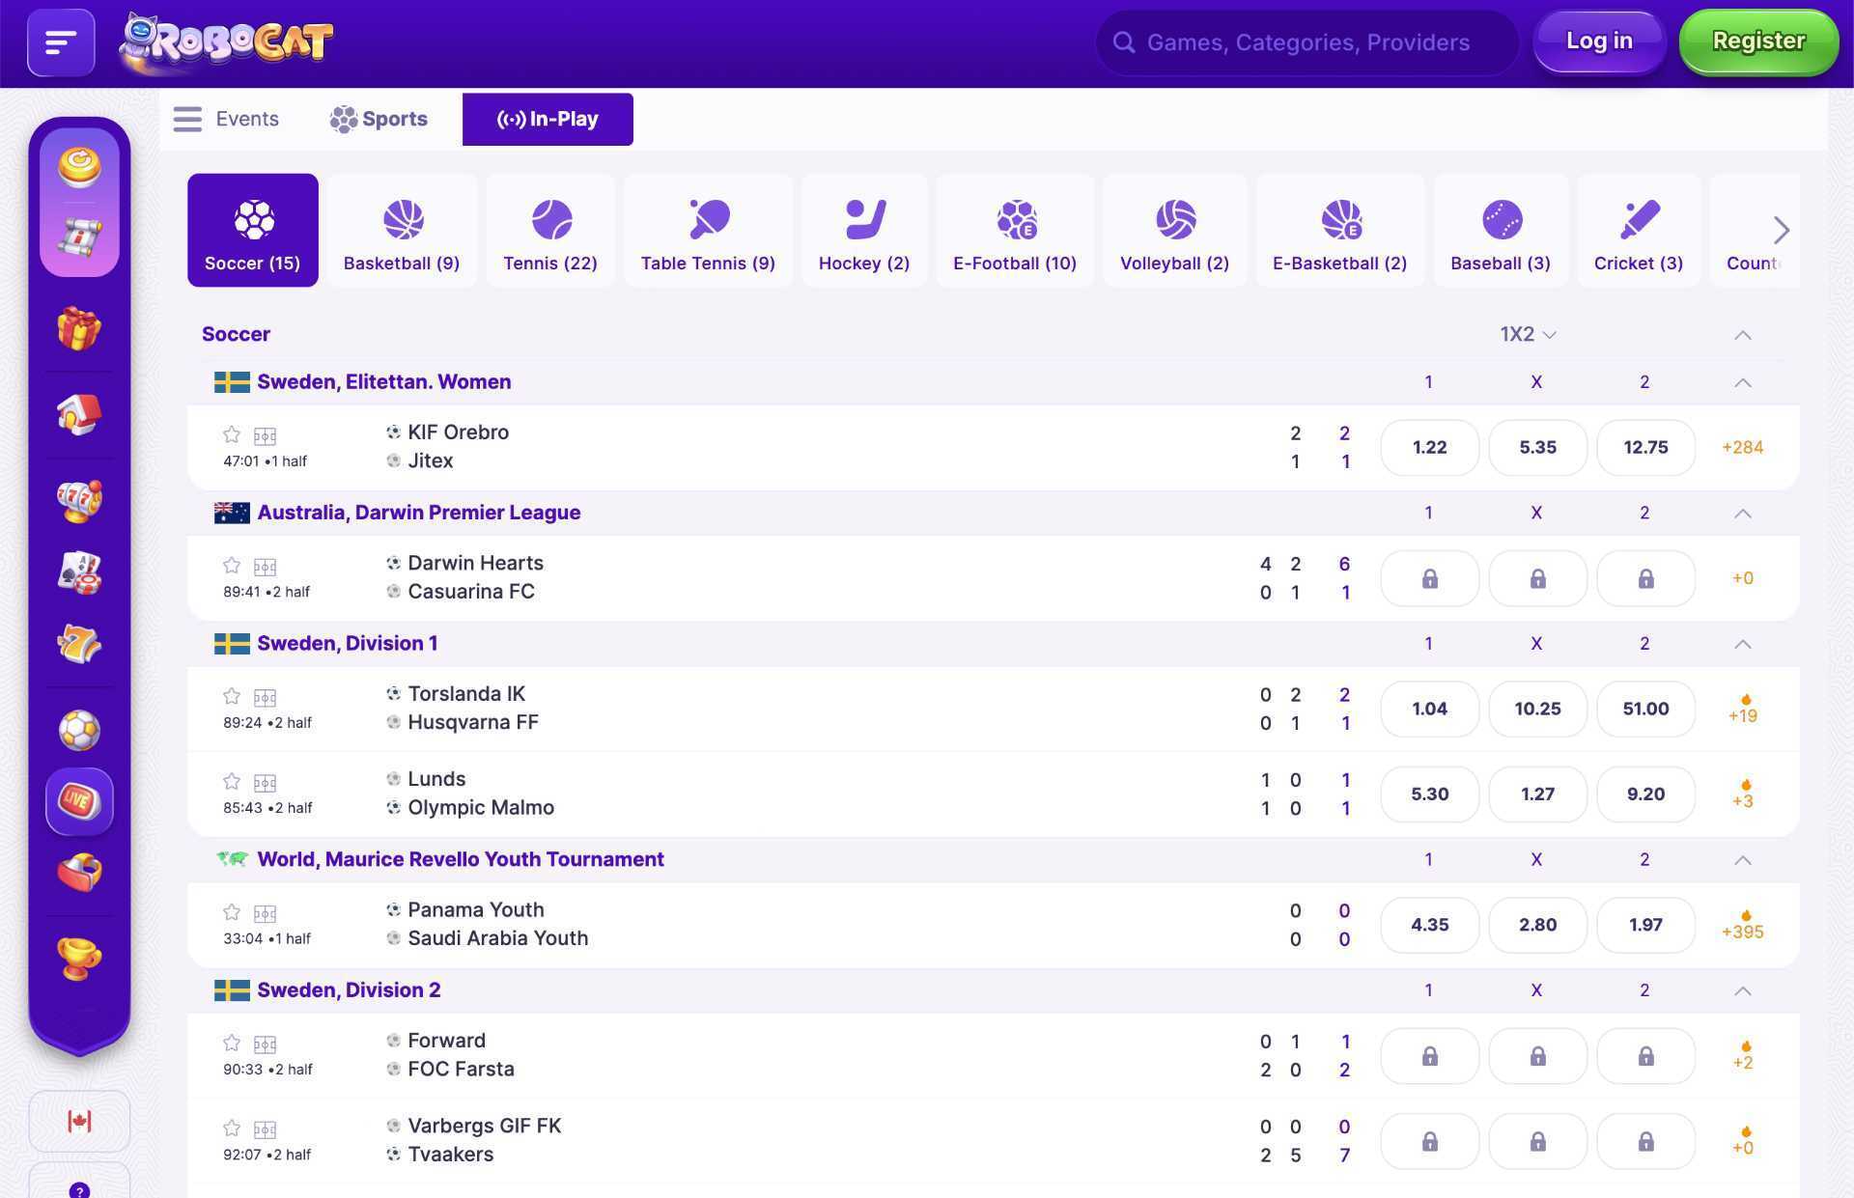Open the 1X2 market dropdown
This screenshot has width=1854, height=1198.
[1527, 334]
